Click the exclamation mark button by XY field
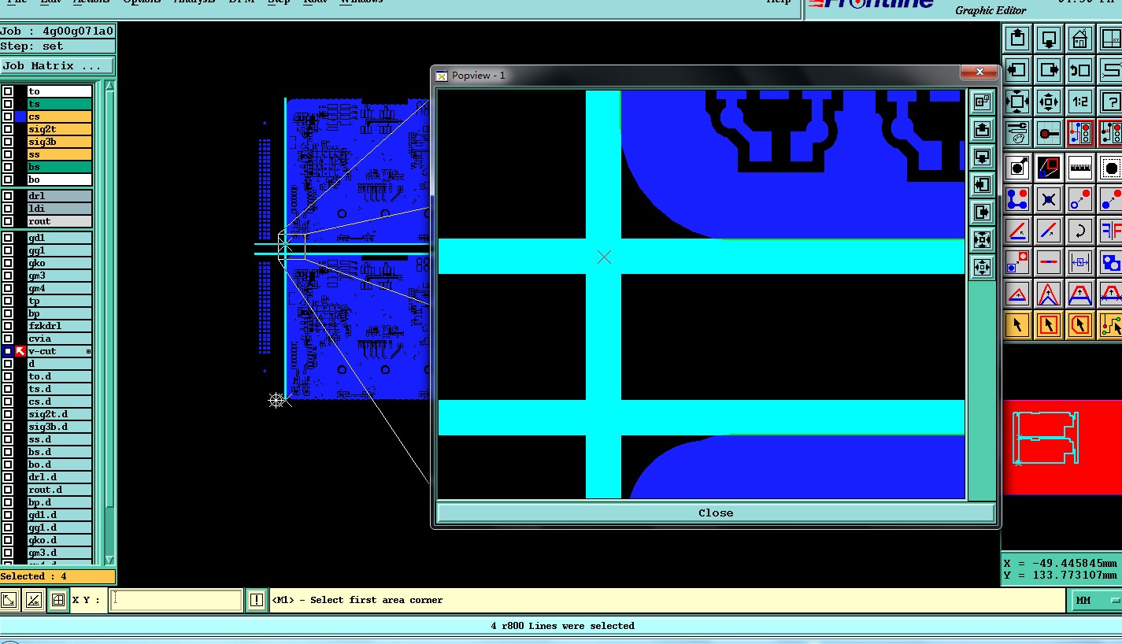The height and width of the screenshot is (644, 1122). tap(257, 600)
